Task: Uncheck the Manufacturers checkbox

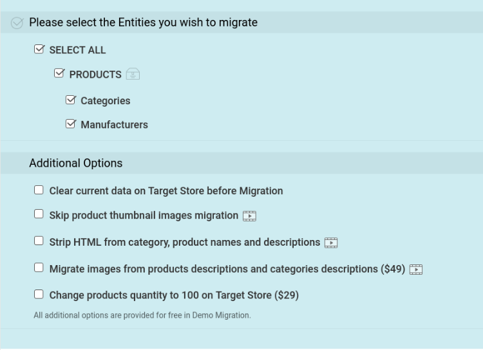Action: [x=71, y=124]
